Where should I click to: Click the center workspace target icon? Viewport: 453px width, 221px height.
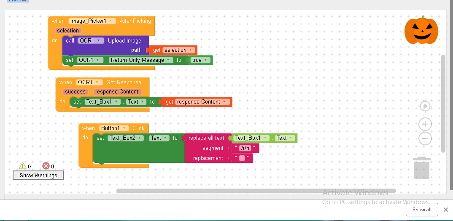tap(425, 107)
